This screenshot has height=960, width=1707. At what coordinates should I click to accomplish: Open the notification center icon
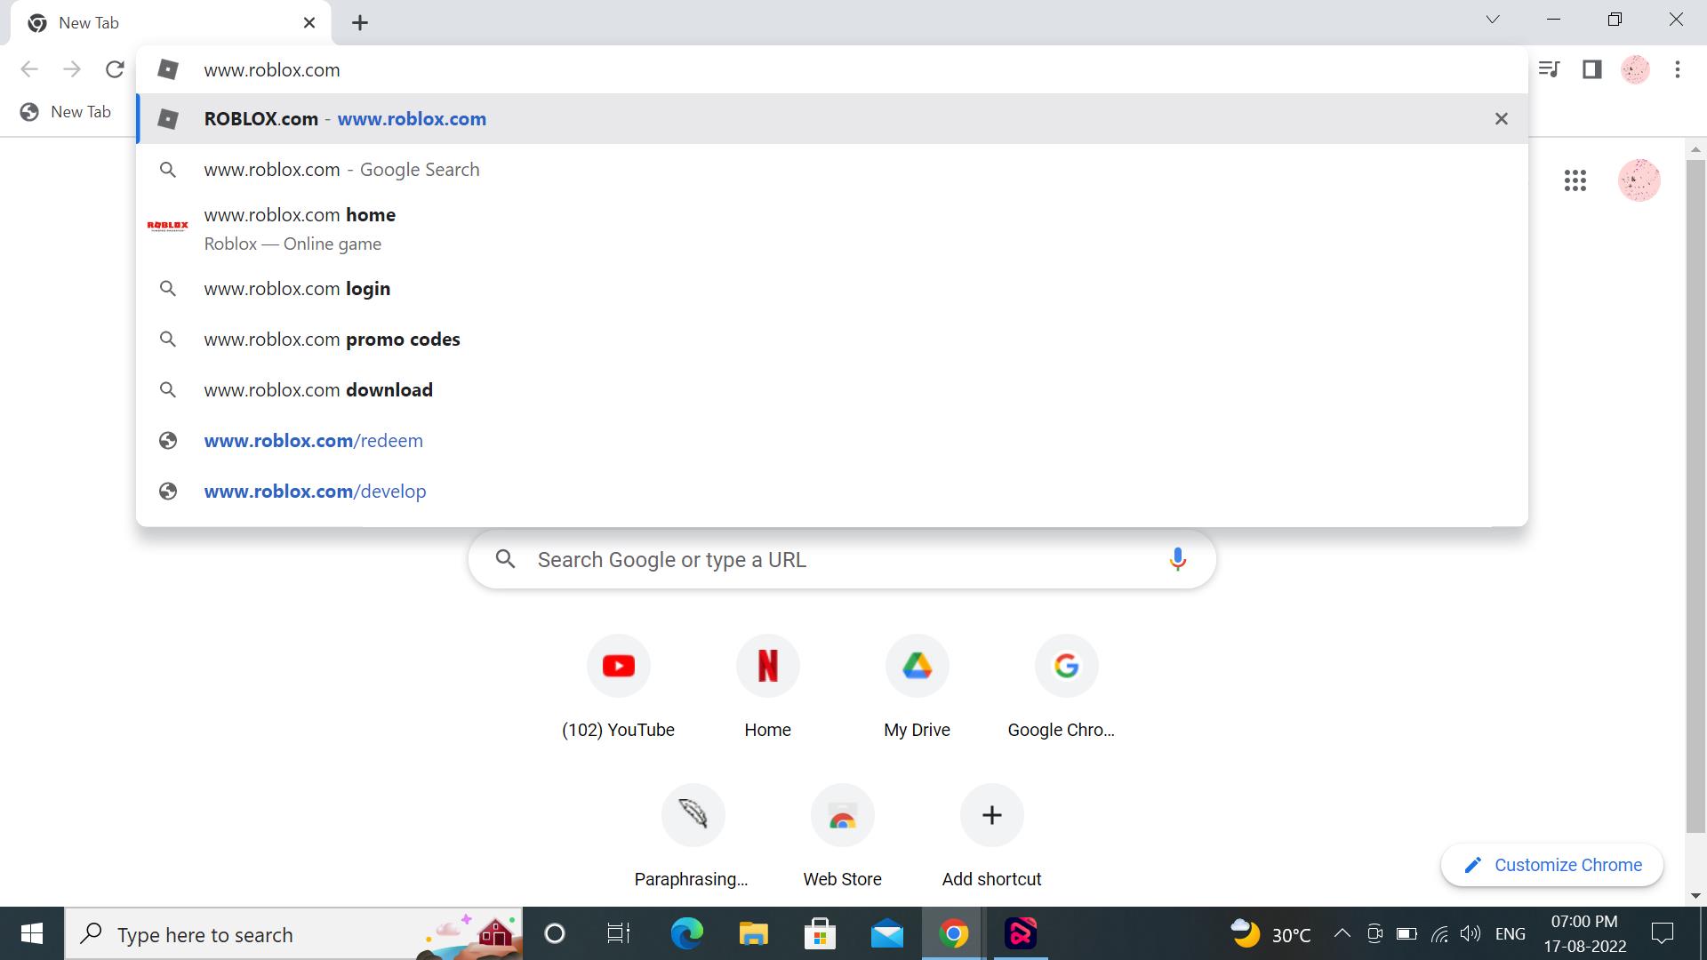(1662, 933)
